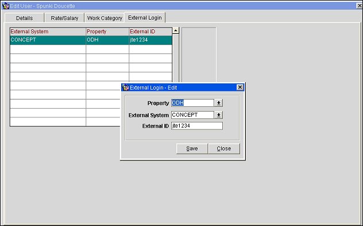Open the External System dropdown list
Viewport: 363px width, 226px height.
tap(218, 115)
